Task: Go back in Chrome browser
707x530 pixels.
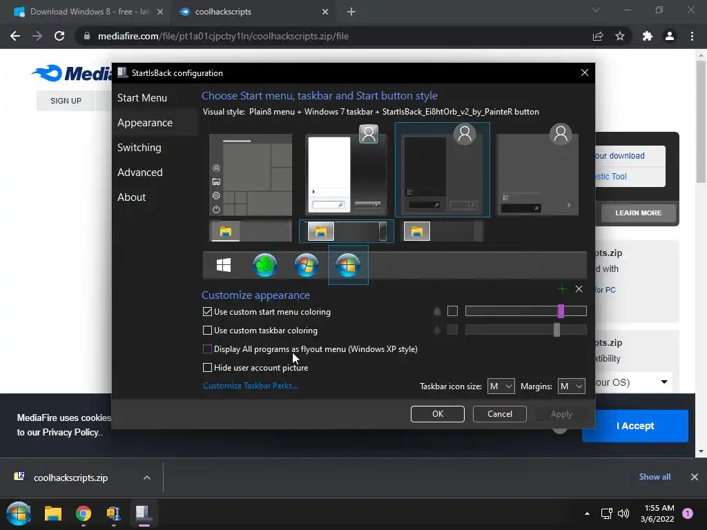Action: point(15,36)
